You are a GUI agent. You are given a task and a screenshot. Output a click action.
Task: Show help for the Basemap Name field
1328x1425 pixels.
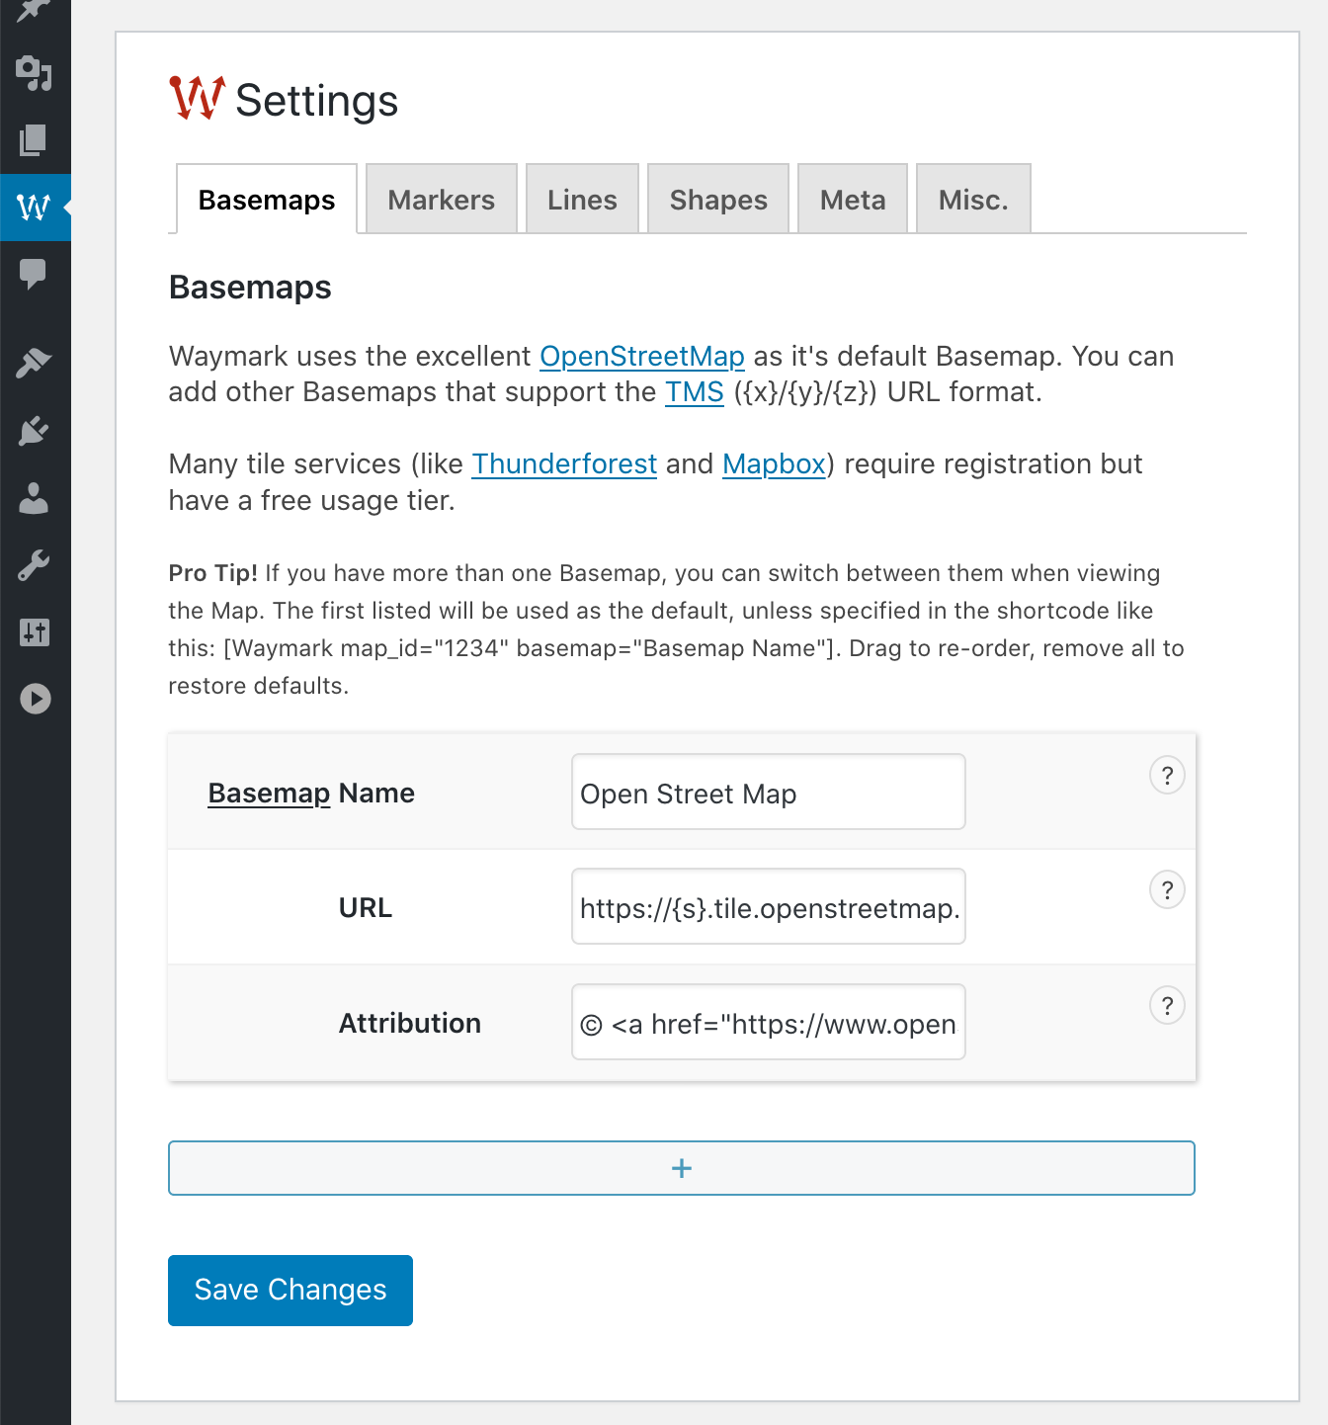point(1167,776)
